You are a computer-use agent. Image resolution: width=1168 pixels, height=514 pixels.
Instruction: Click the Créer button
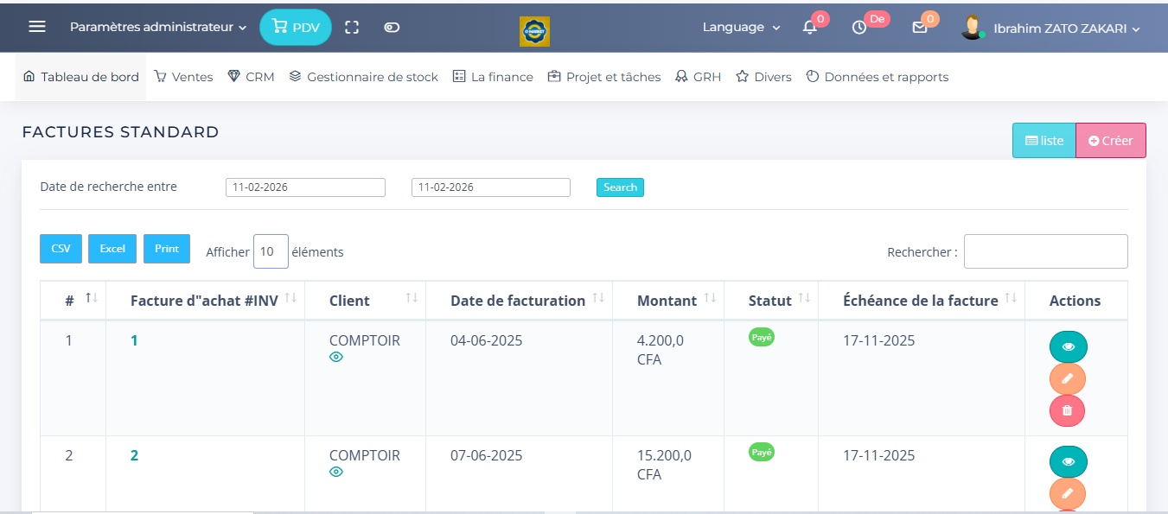click(x=1110, y=141)
